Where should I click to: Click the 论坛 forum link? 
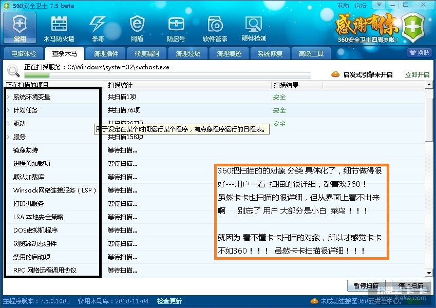pos(361,5)
